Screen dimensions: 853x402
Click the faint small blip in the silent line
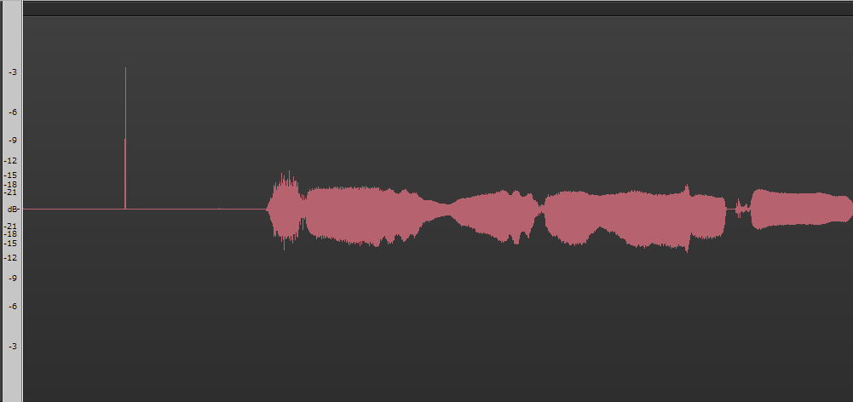pos(219,208)
